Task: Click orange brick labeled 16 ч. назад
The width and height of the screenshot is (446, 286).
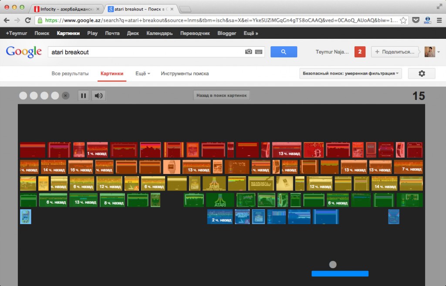Action: pos(81,167)
